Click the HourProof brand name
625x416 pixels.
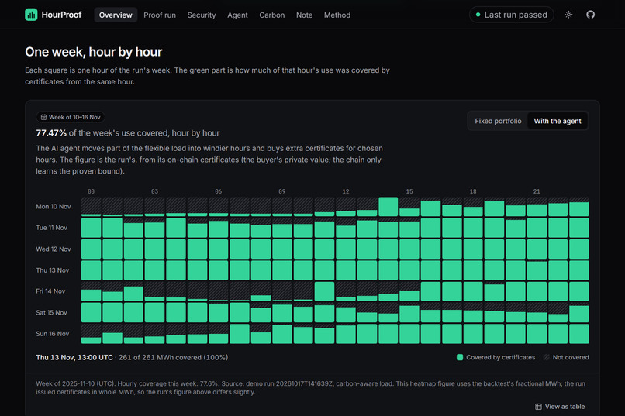tap(61, 15)
